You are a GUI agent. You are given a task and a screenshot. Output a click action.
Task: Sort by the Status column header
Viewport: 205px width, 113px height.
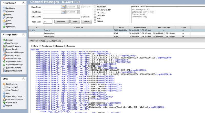tap(121, 27)
